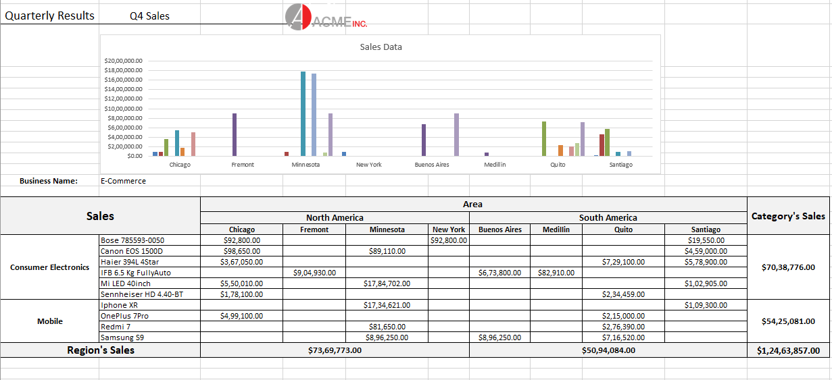Select the $6,73,800.00 Buenos Aires cell
Viewport: 832px width, 380px height.
[x=500, y=273]
